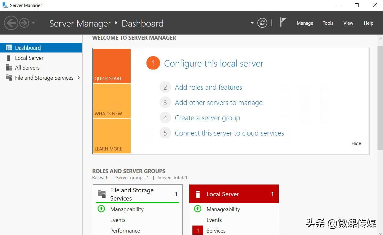Switch to the WHAT'S NEW tile
This screenshot has height=235, width=383.
112,101
